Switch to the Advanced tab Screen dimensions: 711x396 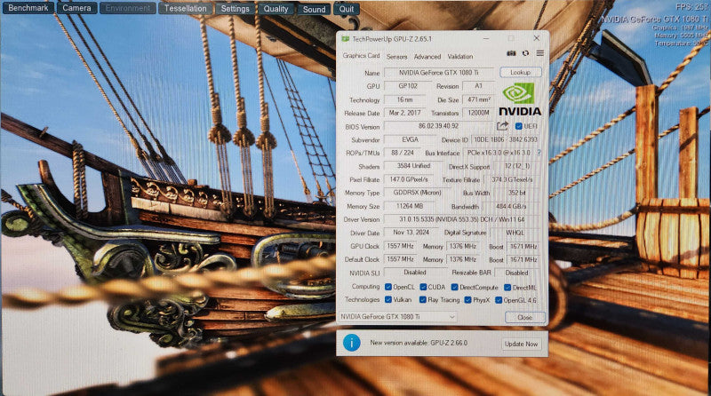tap(427, 57)
